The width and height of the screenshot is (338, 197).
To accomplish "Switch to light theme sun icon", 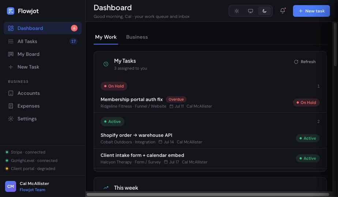I will pyautogui.click(x=236, y=11).
